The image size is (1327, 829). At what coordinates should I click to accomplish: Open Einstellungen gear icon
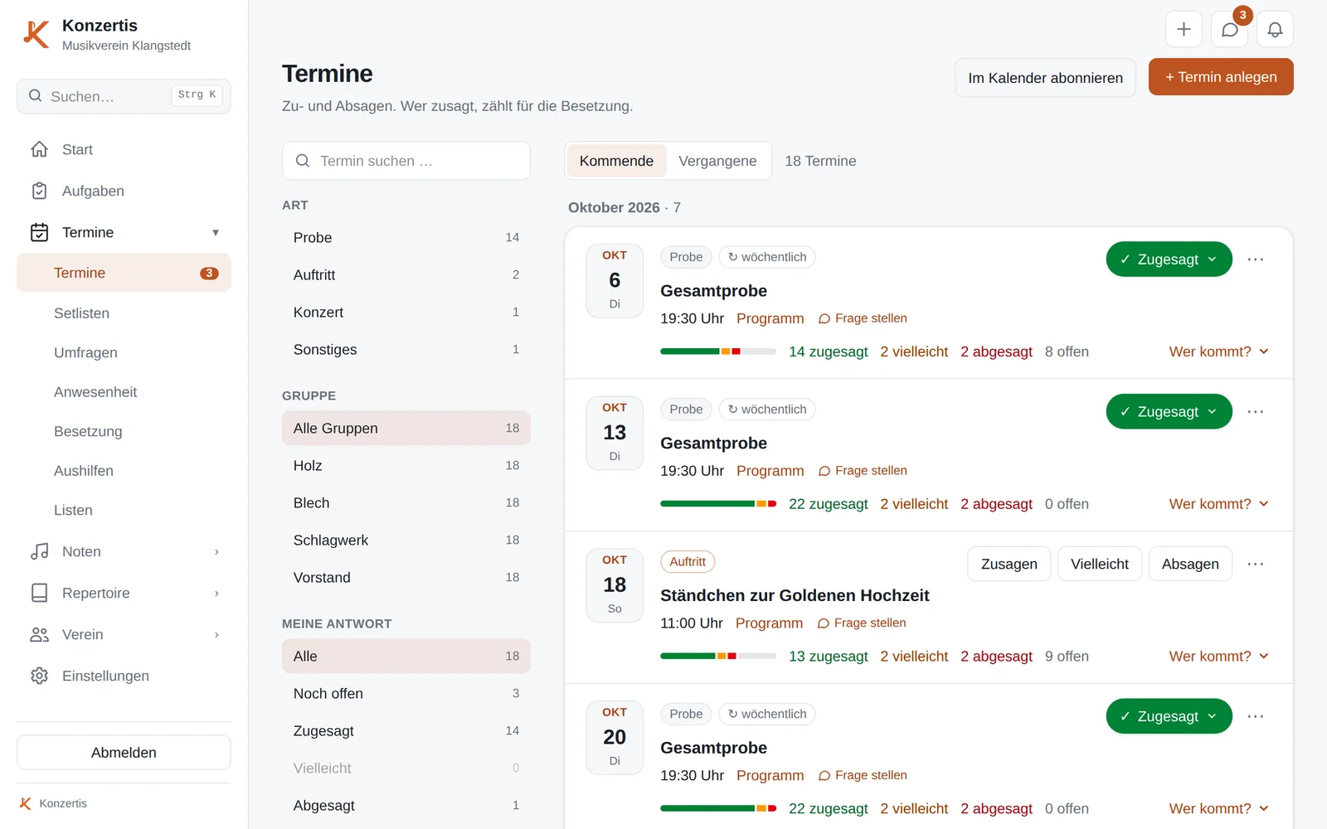tap(39, 676)
